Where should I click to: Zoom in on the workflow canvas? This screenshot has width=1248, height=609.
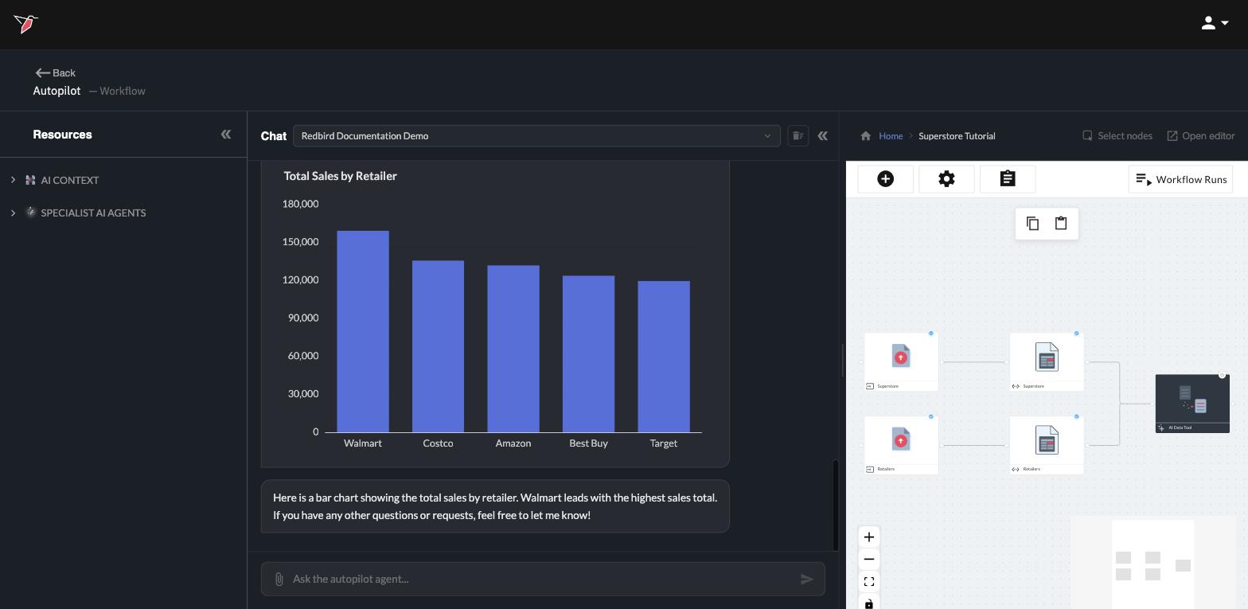869,537
